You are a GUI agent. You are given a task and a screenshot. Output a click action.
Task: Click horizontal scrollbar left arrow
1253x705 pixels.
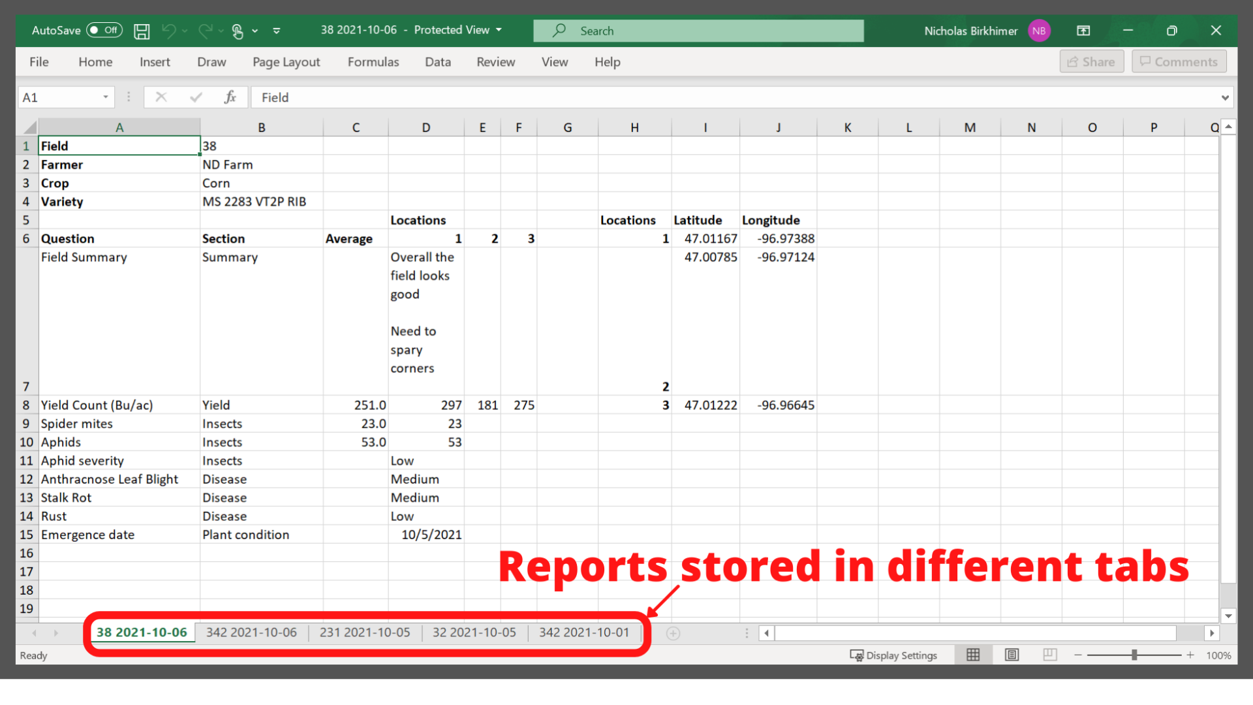point(767,633)
